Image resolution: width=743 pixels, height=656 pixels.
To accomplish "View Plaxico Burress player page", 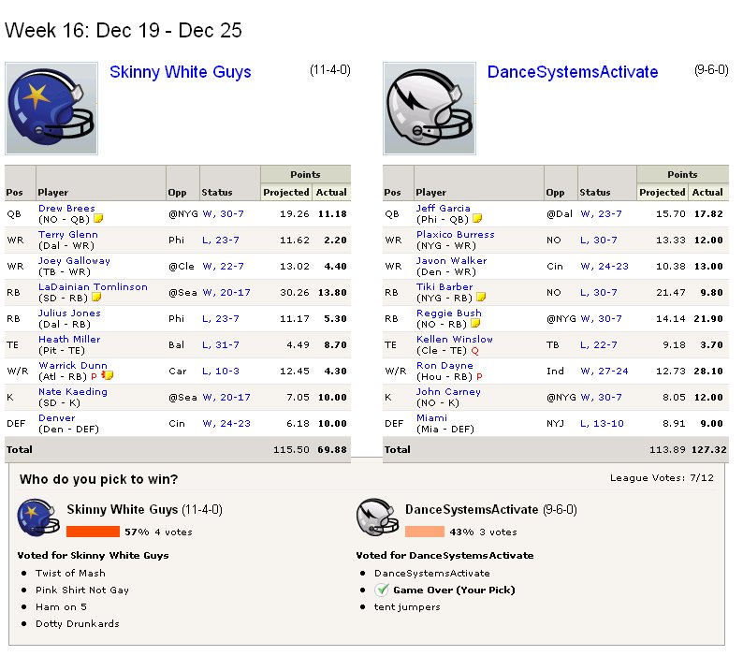I will pyautogui.click(x=456, y=234).
